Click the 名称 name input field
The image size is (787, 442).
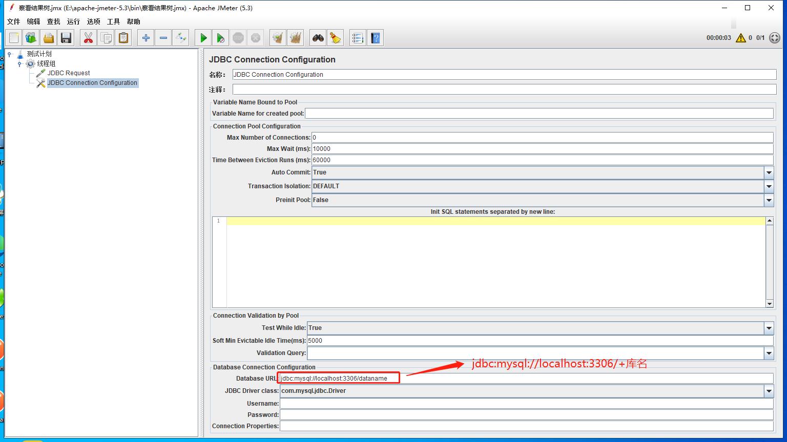504,74
